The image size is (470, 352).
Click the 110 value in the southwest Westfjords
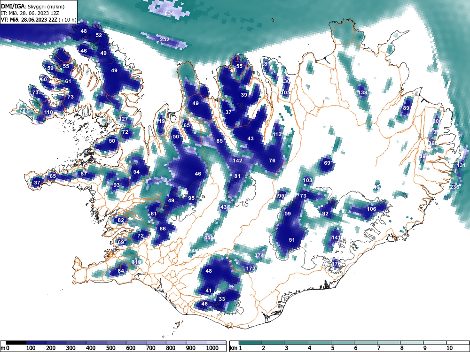(x=48, y=112)
